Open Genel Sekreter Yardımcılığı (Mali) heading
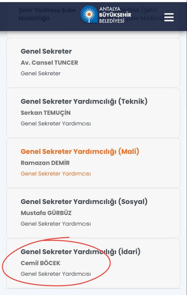This screenshot has height=295, width=187. [x=80, y=152]
